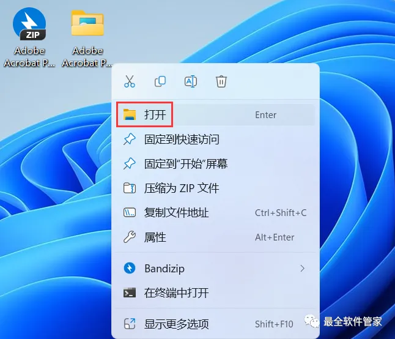Open 属性 from the context menu
The image size is (395, 339).
tap(216, 237)
